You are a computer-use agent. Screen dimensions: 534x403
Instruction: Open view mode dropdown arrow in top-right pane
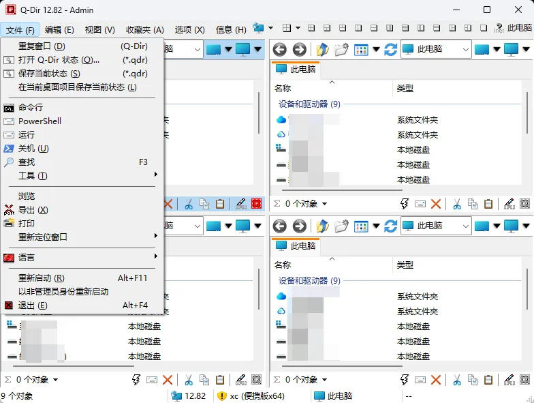click(x=376, y=50)
